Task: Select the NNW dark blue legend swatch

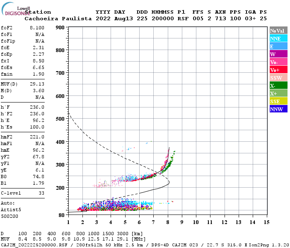Action: click(278, 109)
